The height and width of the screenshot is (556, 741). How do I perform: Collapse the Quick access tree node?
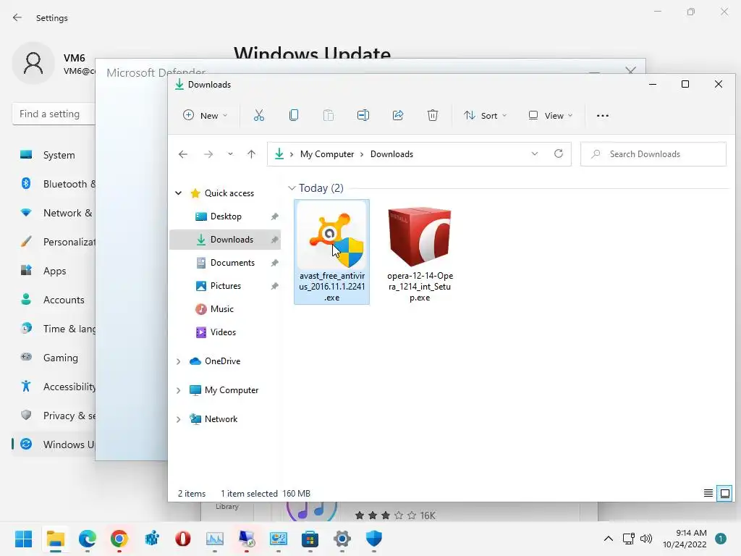[178, 193]
